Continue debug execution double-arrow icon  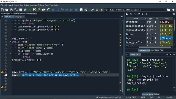click(71, 10)
